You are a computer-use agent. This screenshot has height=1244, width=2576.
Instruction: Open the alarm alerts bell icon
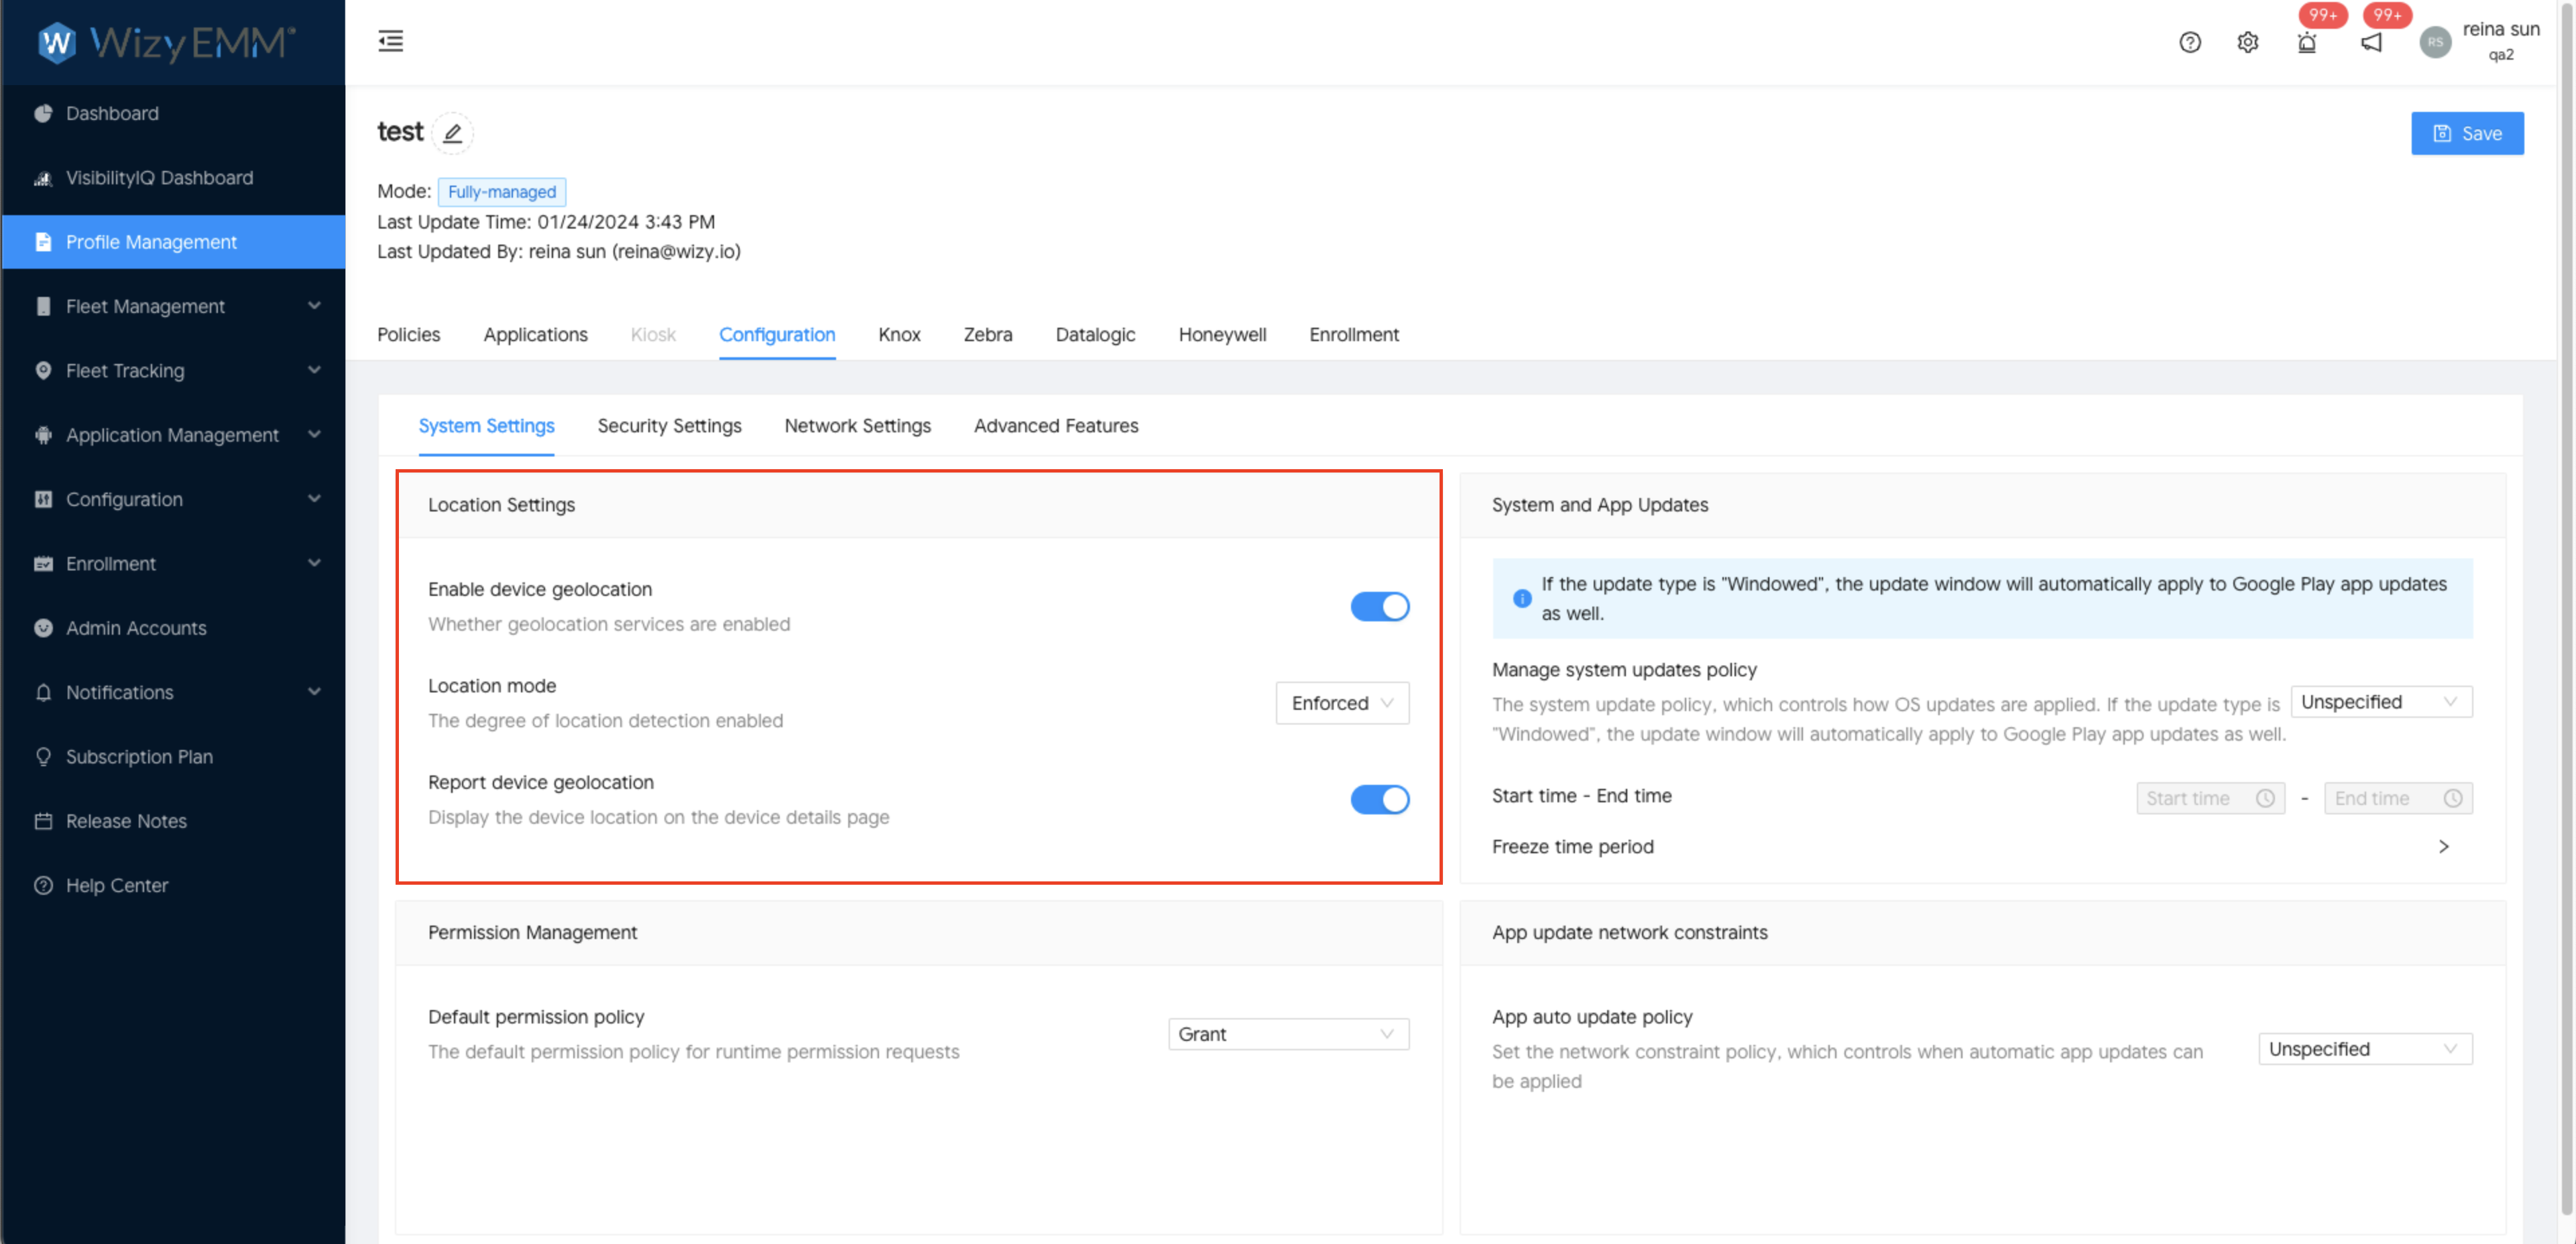point(2307,42)
